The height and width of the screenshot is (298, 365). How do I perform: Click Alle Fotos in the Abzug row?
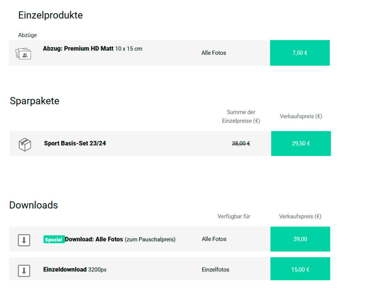click(x=214, y=53)
